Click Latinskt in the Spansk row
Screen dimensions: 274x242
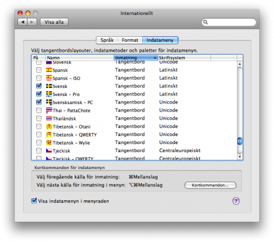168,70
